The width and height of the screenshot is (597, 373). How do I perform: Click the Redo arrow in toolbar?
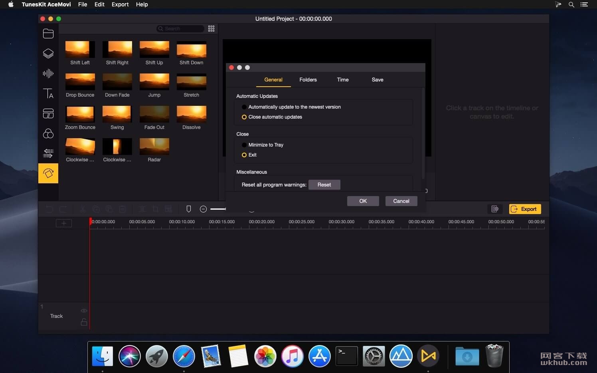(63, 209)
